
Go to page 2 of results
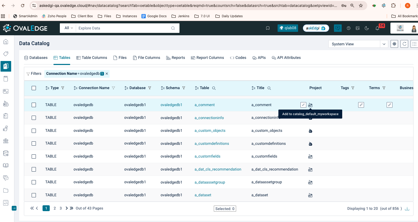pyautogui.click(x=55, y=208)
